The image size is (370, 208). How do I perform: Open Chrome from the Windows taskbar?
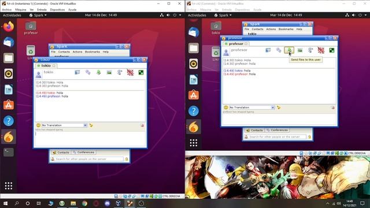pos(84,203)
